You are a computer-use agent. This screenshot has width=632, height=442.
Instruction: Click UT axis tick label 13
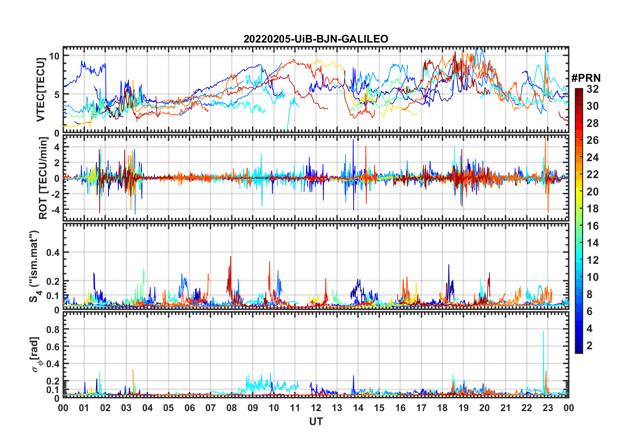(x=337, y=408)
